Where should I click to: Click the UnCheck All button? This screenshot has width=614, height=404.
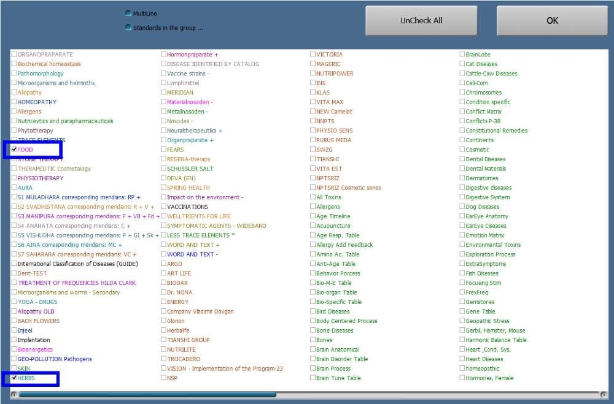(421, 21)
